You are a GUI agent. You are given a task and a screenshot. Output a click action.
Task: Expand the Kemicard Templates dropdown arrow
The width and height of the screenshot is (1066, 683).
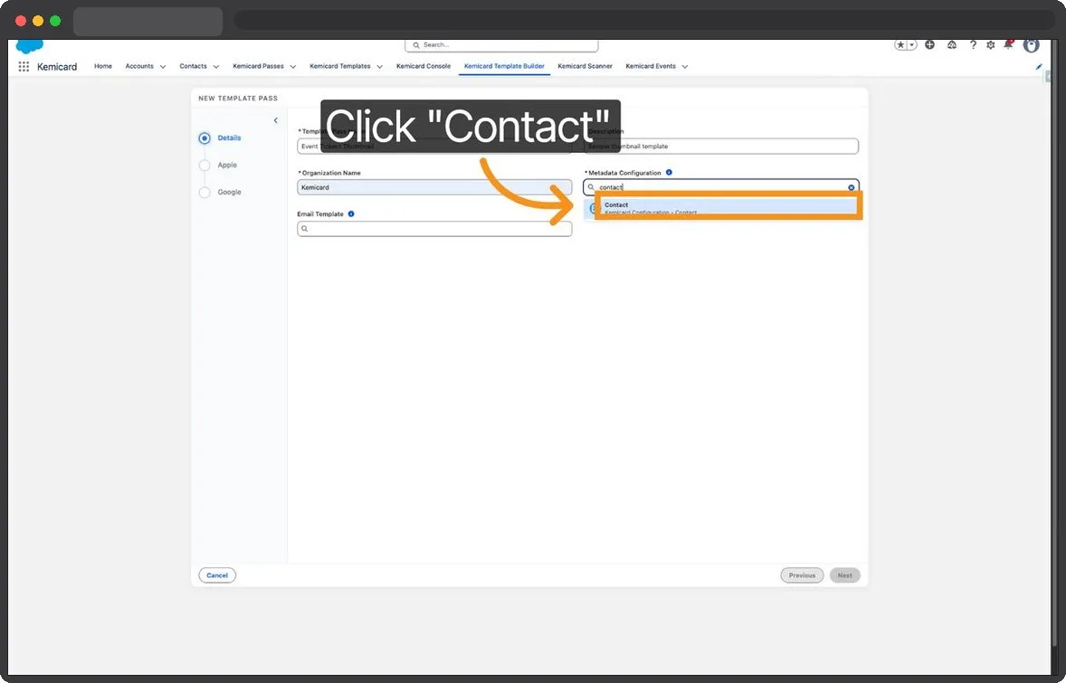pyautogui.click(x=379, y=67)
